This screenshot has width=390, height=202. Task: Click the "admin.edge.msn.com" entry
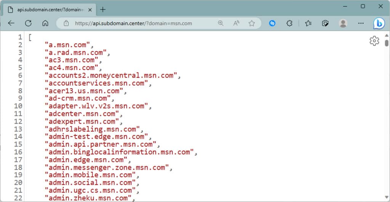tap(86, 160)
